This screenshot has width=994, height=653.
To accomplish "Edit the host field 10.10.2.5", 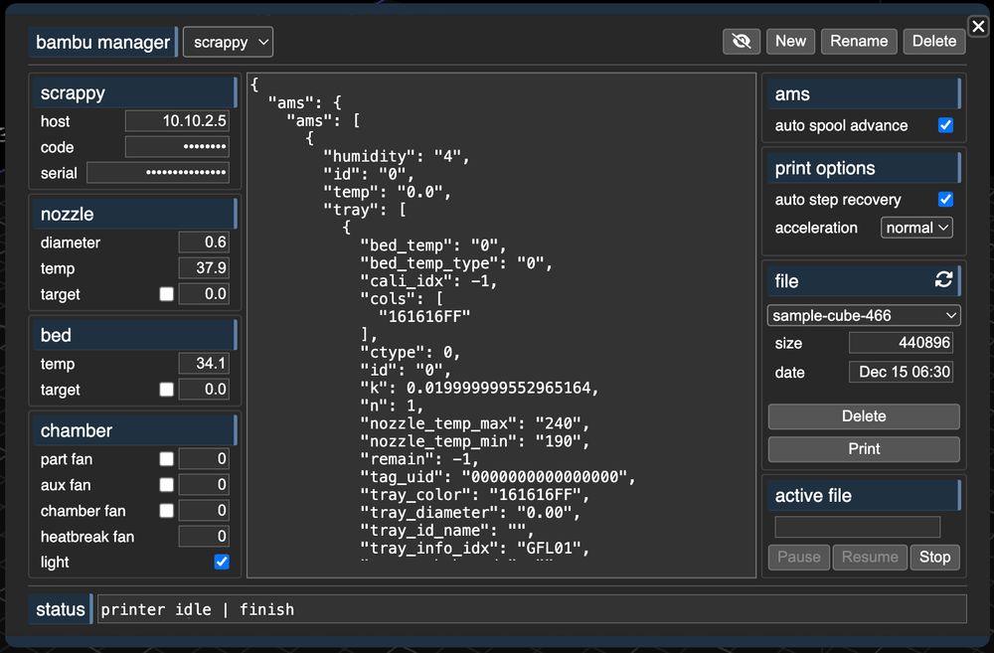I will (177, 120).
